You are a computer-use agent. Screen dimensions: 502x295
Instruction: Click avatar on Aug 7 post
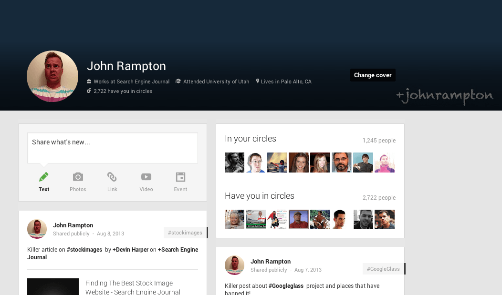[x=235, y=265]
